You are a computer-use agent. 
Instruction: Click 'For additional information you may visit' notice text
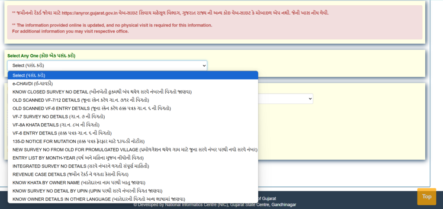click(71, 31)
